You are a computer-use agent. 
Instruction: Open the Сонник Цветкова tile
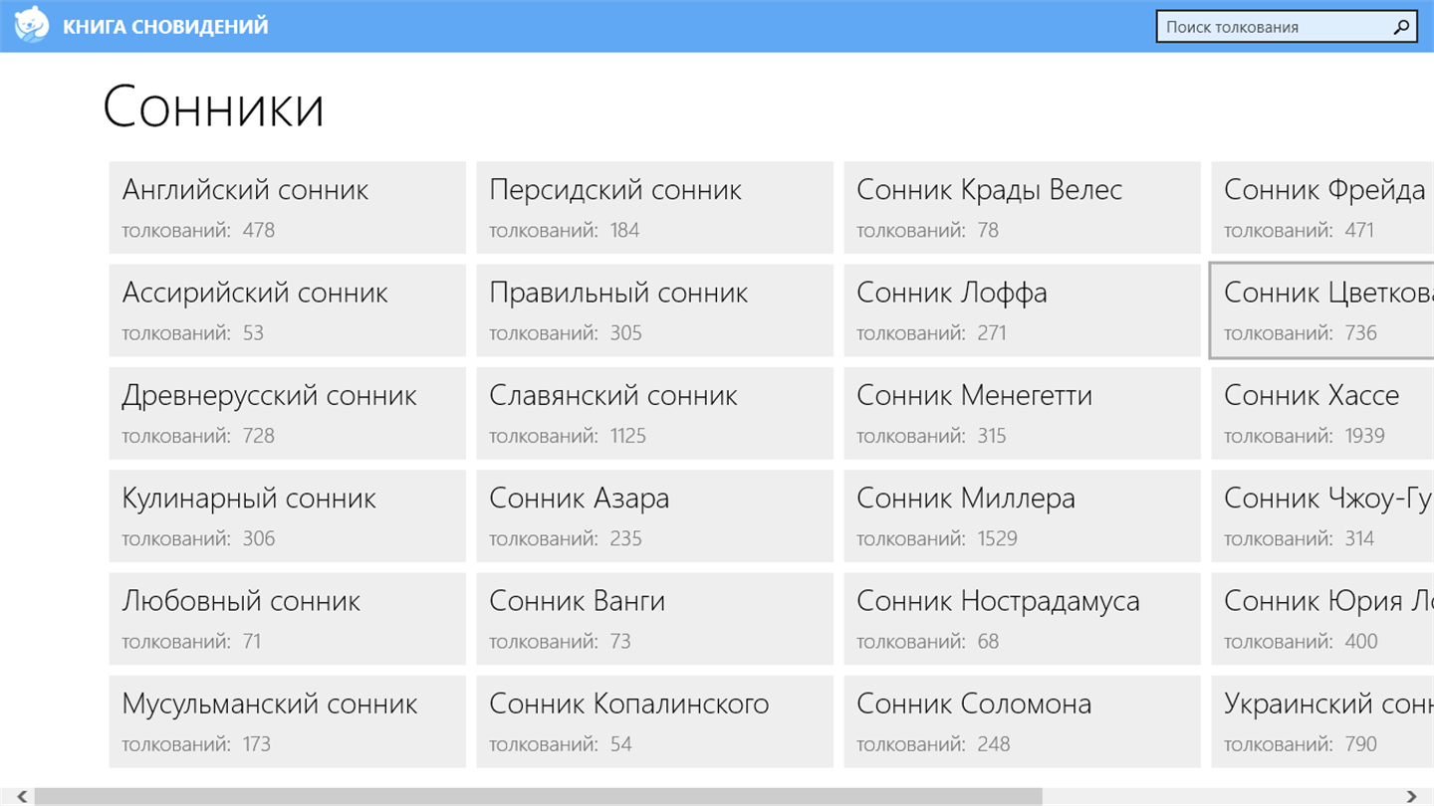pos(1322,310)
